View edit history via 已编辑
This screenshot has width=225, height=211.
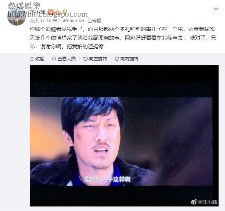(x=94, y=21)
